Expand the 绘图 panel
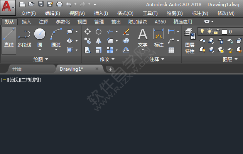Viewport: 243px width, 154px height. point(41,59)
